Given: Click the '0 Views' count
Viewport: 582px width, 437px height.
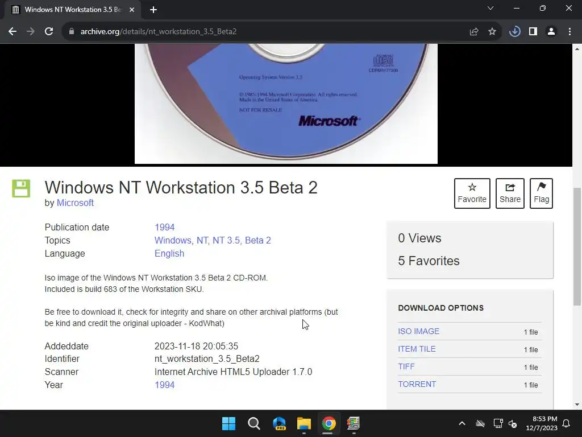Looking at the screenshot, I should coord(419,238).
